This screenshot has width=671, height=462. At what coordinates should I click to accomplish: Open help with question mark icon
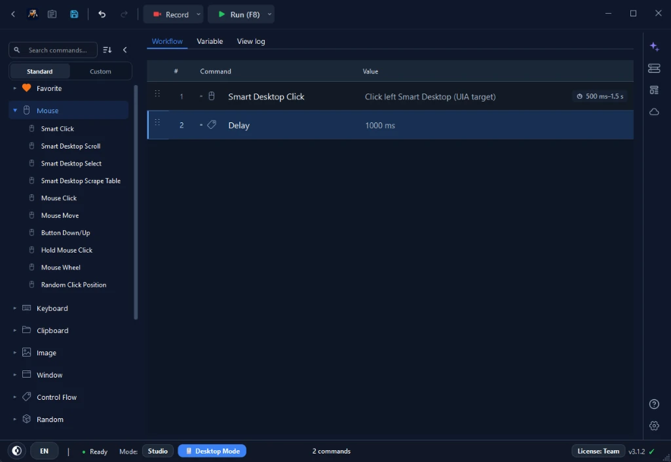[x=655, y=404]
